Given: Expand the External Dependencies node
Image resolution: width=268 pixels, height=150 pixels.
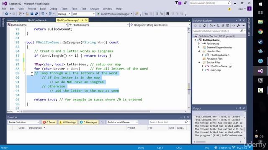Looking at the screenshot, I should (x=199, y=47).
